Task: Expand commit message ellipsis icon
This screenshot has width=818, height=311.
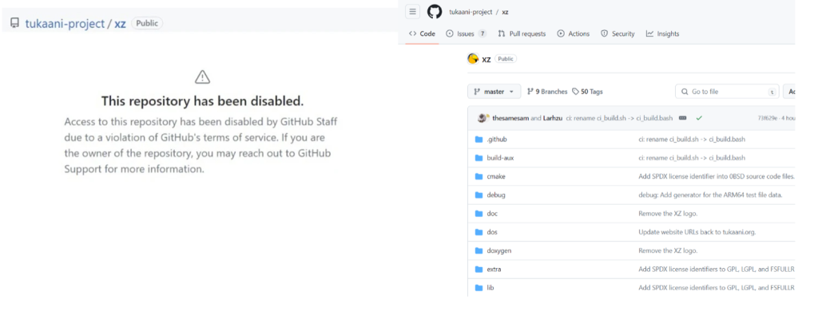Action: point(682,118)
